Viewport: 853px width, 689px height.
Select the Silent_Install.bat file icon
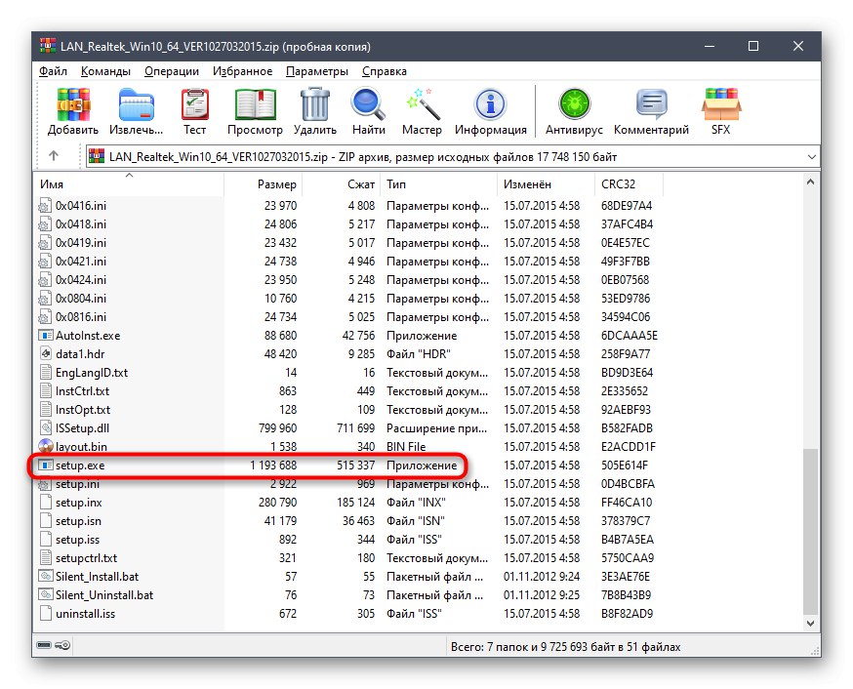[x=46, y=577]
